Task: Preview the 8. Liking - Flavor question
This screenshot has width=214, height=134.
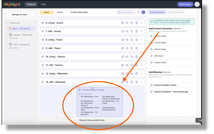Action: click(127, 40)
